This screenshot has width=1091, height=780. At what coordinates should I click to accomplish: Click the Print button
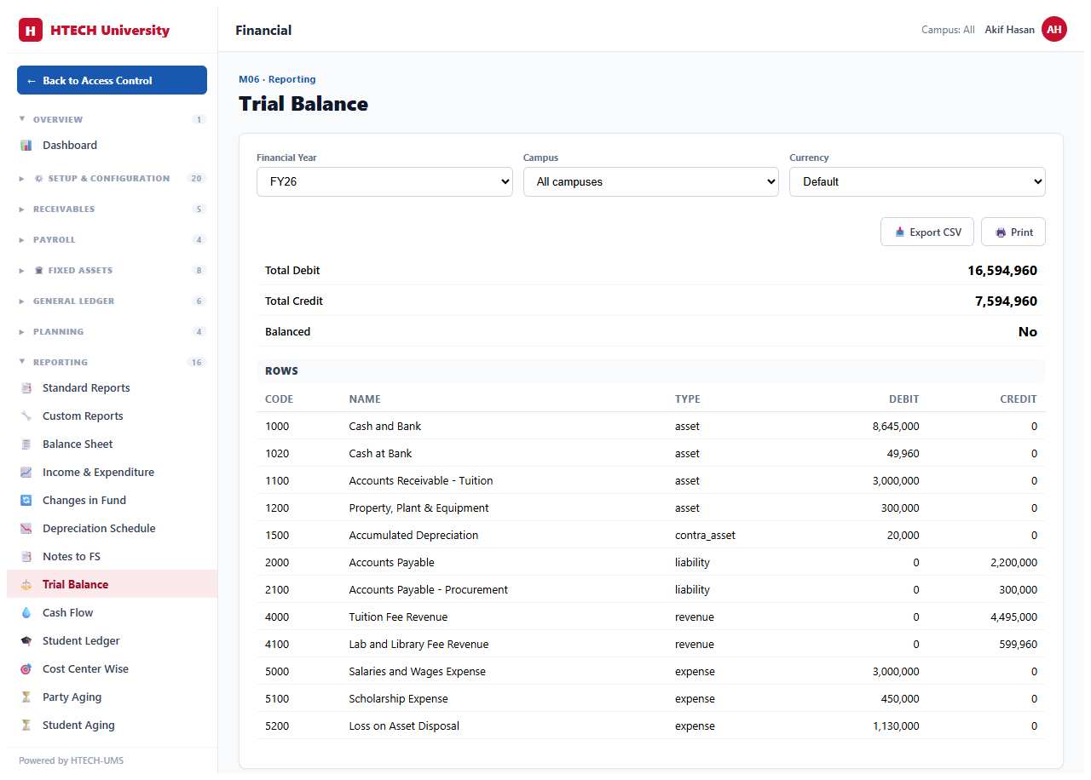pos(1013,232)
